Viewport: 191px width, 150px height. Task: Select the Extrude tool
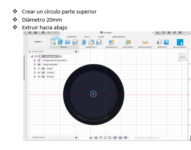[x=60, y=42]
